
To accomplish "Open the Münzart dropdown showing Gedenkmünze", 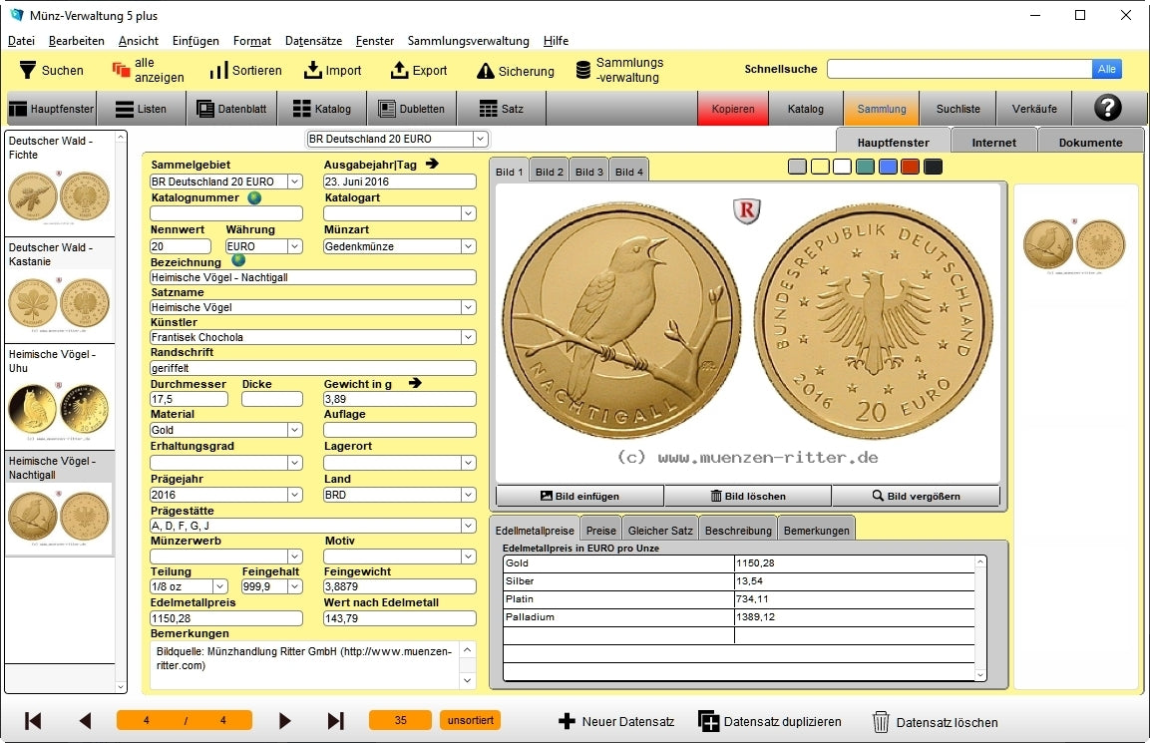I will (468, 246).
